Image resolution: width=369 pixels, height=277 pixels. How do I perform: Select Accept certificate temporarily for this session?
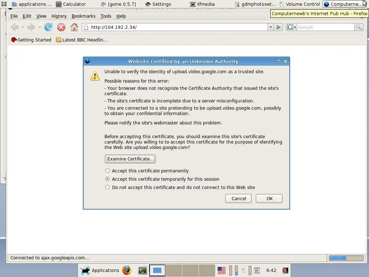click(x=162, y=179)
